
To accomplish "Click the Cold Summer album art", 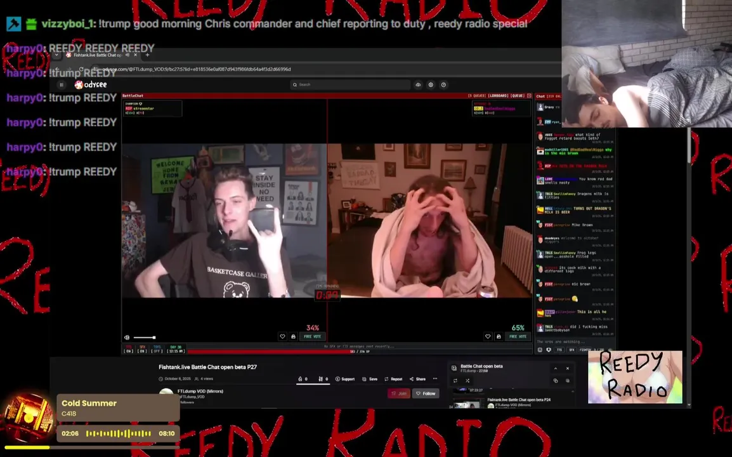I will click(x=29, y=417).
